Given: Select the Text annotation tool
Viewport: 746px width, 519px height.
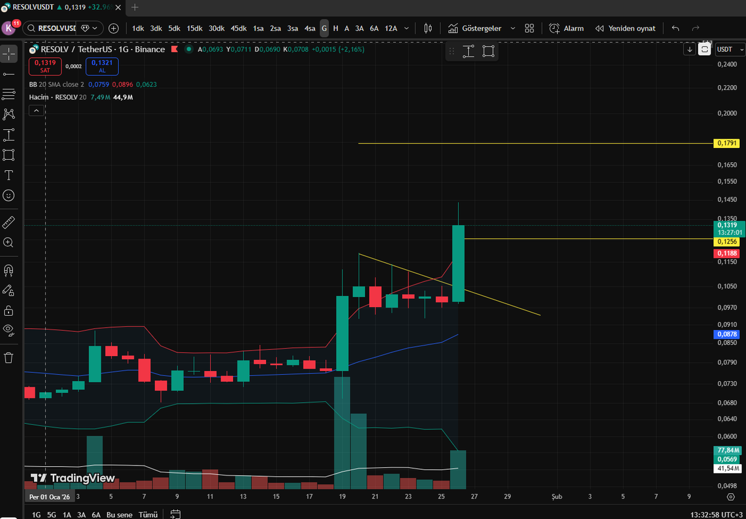Looking at the screenshot, I should pos(9,175).
